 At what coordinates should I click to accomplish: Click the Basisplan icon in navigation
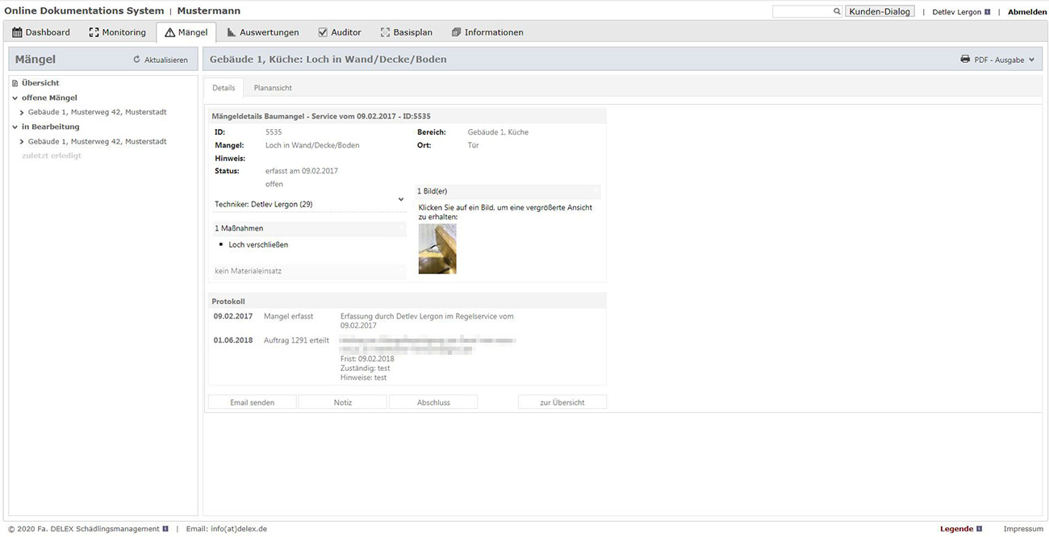385,32
